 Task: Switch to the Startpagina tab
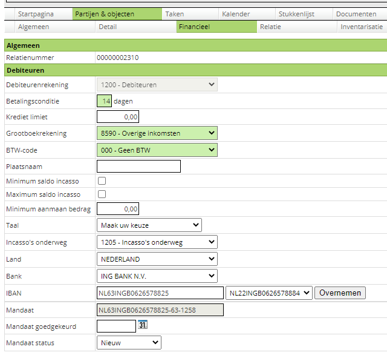point(37,14)
